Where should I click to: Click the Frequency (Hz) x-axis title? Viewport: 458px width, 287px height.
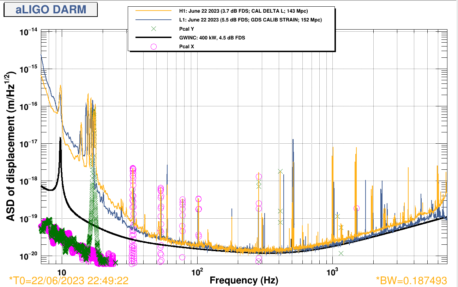[244, 280]
